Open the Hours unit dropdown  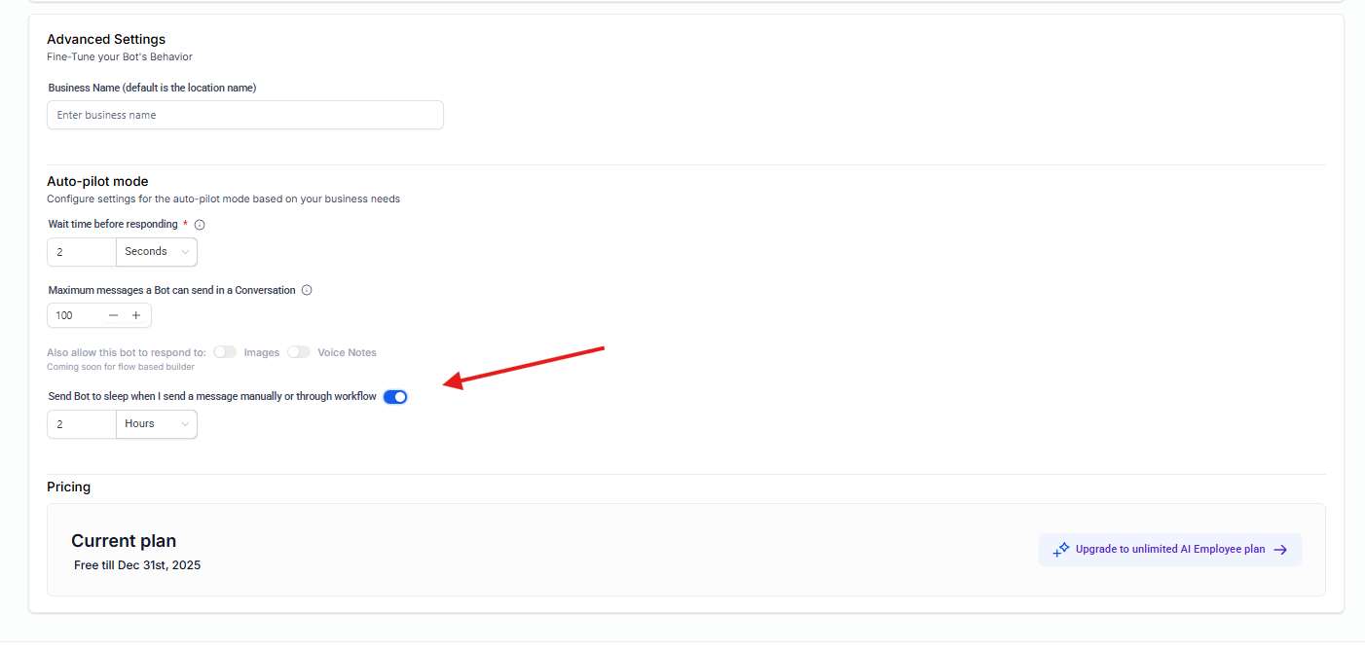point(157,424)
